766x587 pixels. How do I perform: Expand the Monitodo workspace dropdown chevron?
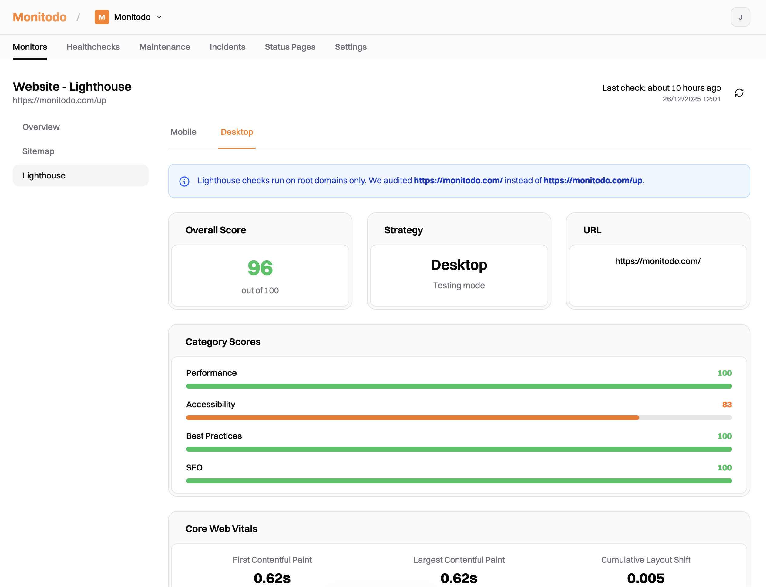[x=159, y=17]
